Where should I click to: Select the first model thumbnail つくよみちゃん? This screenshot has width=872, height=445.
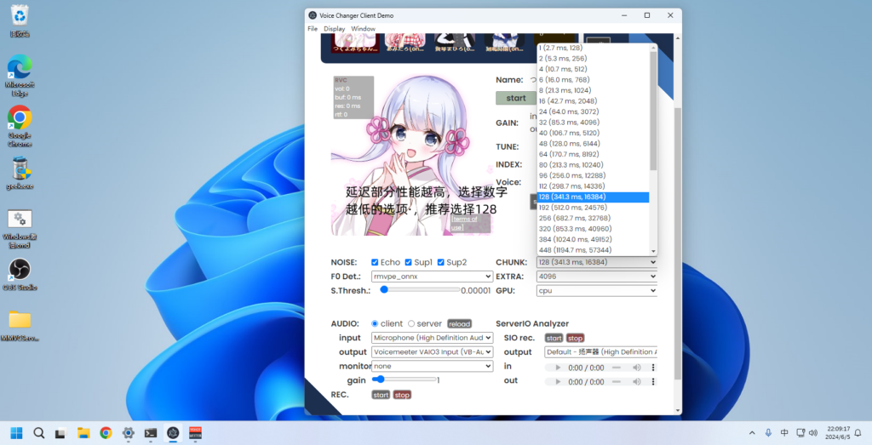(355, 43)
